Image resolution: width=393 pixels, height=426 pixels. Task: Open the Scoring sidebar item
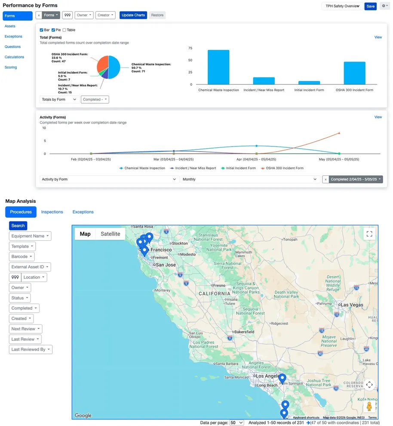pyautogui.click(x=11, y=67)
